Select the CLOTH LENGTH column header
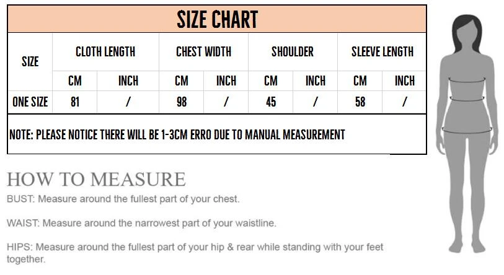The width and height of the screenshot is (504, 275). tap(105, 52)
